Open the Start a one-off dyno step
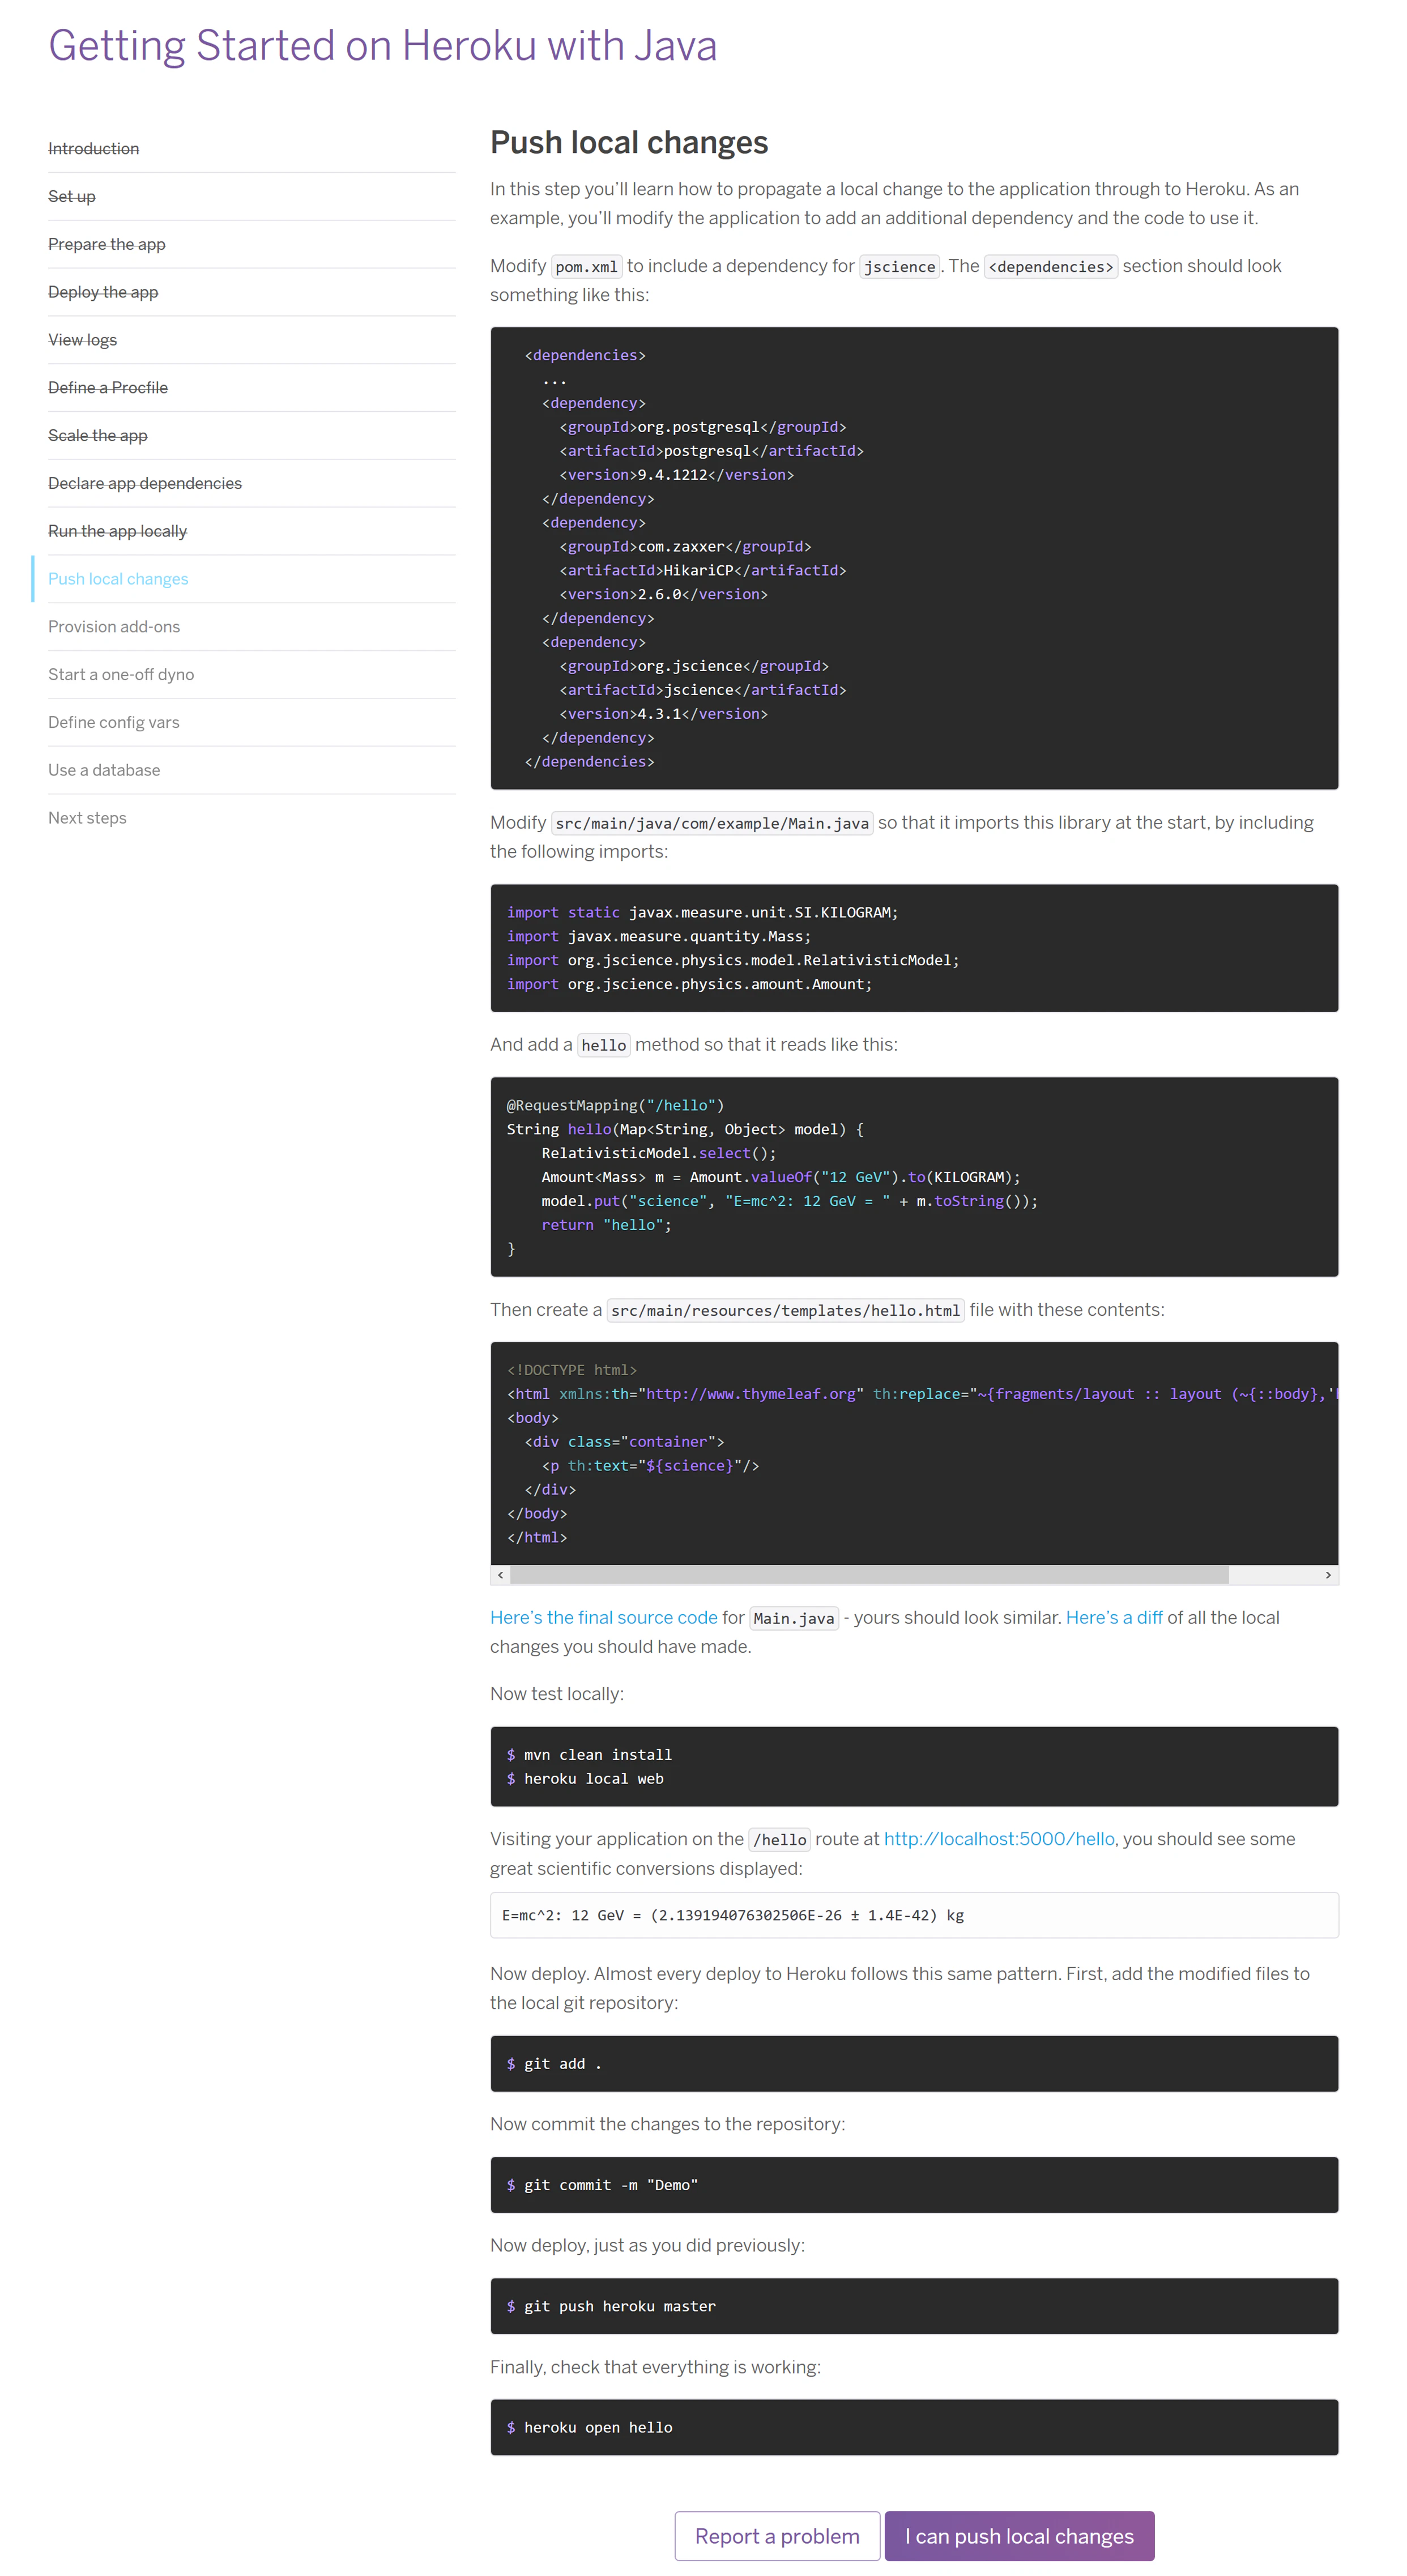Viewport: 1407px width, 2576px height. click(121, 675)
